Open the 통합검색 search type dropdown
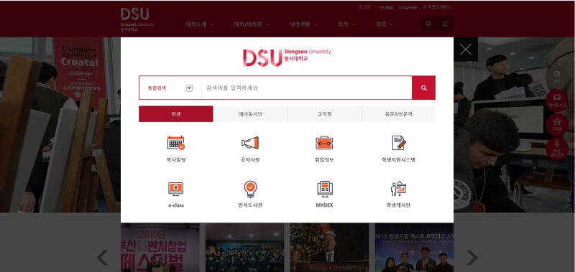Image resolution: width=575 pixels, height=272 pixels. (x=170, y=88)
